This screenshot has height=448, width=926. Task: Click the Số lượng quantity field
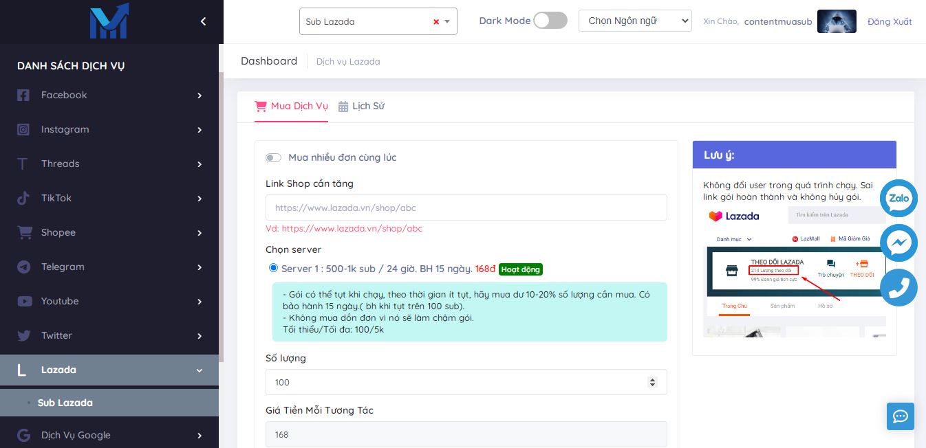tap(466, 382)
